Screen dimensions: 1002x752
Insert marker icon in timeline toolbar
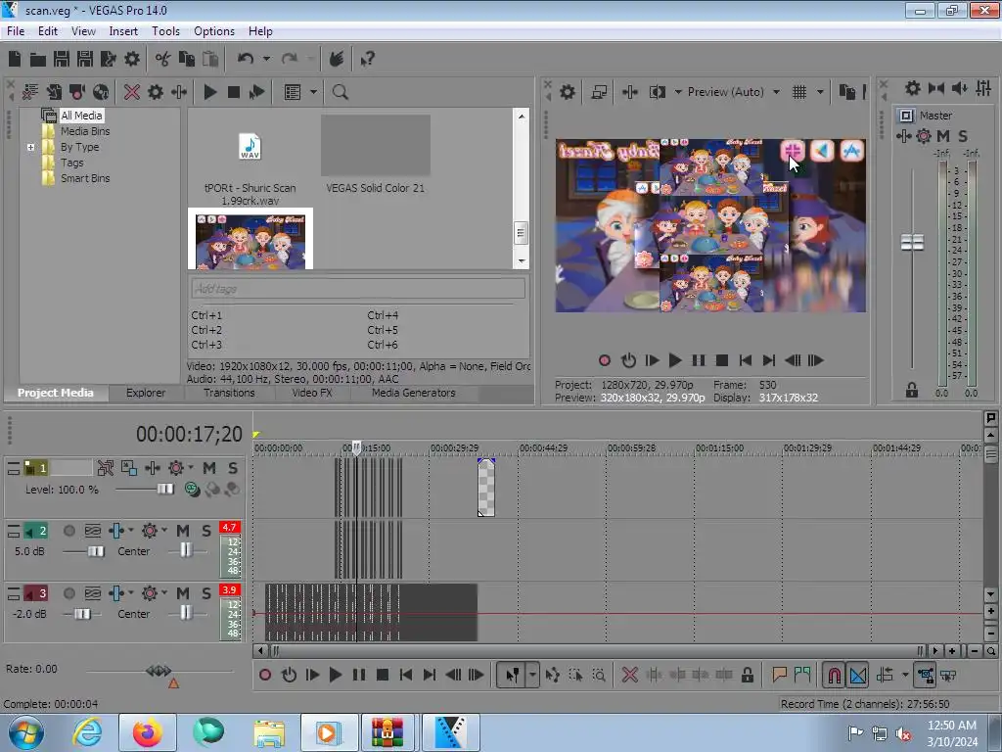tap(779, 675)
